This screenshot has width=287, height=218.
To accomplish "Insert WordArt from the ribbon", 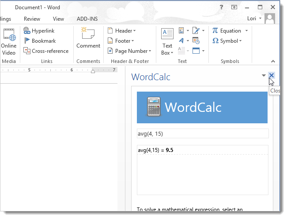I will (x=181, y=41).
